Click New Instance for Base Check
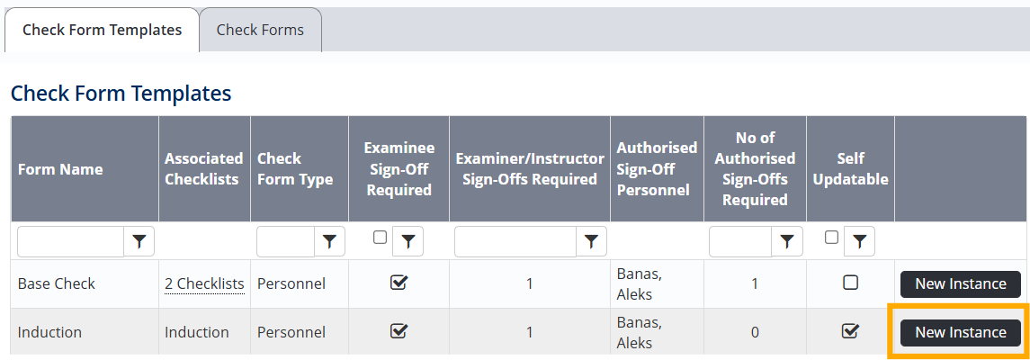This screenshot has height=360, width=1030. click(960, 283)
